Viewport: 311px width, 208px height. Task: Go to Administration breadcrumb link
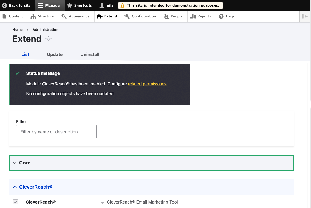point(45,30)
